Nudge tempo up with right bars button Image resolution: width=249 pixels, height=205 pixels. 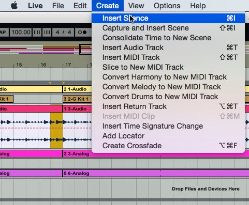[x=47, y=32]
